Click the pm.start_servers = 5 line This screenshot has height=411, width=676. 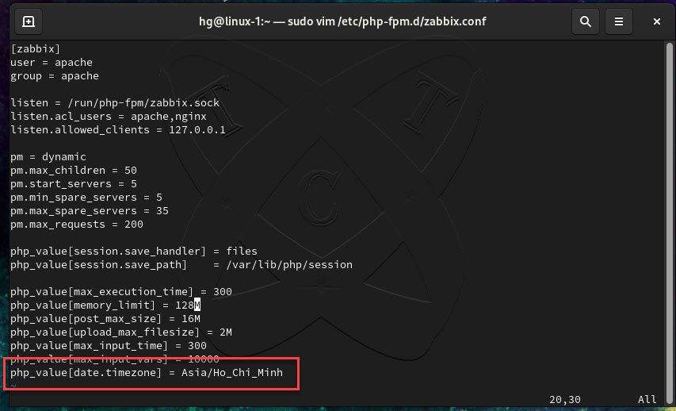click(x=74, y=183)
